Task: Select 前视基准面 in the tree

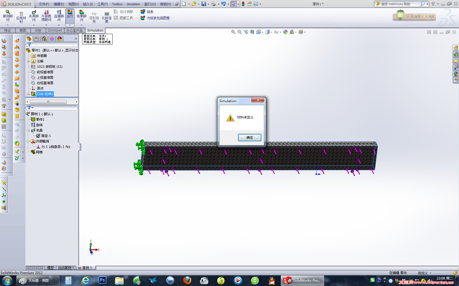Action: pos(42,72)
